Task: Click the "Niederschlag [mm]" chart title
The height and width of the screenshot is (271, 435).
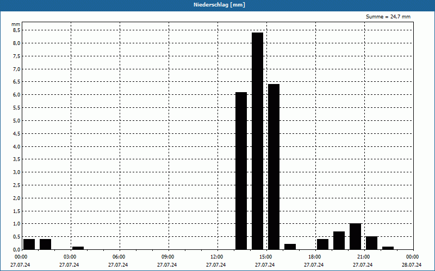Action: [x=219, y=5]
